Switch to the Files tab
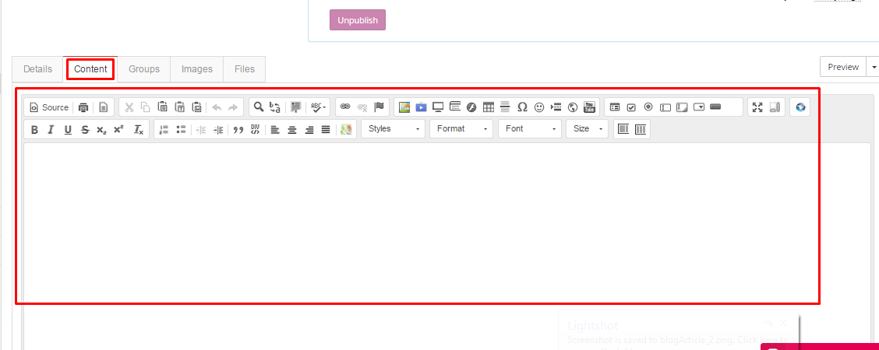This screenshot has height=350, width=879. 245,69
